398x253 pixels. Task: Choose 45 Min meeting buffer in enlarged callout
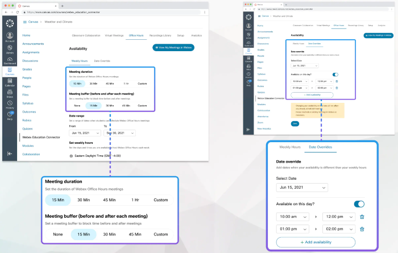(135, 234)
